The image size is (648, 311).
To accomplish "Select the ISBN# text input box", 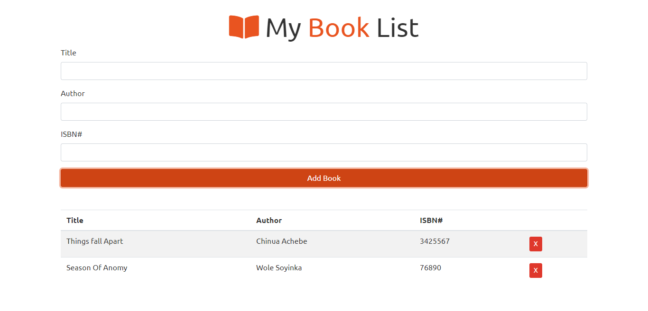I will tap(324, 152).
